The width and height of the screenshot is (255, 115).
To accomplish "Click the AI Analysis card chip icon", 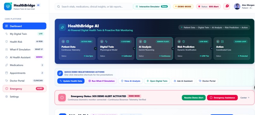I will [x=145, y=41].
